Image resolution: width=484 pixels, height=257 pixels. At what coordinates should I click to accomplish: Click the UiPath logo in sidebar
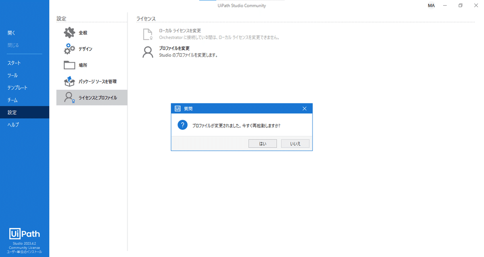click(25, 234)
